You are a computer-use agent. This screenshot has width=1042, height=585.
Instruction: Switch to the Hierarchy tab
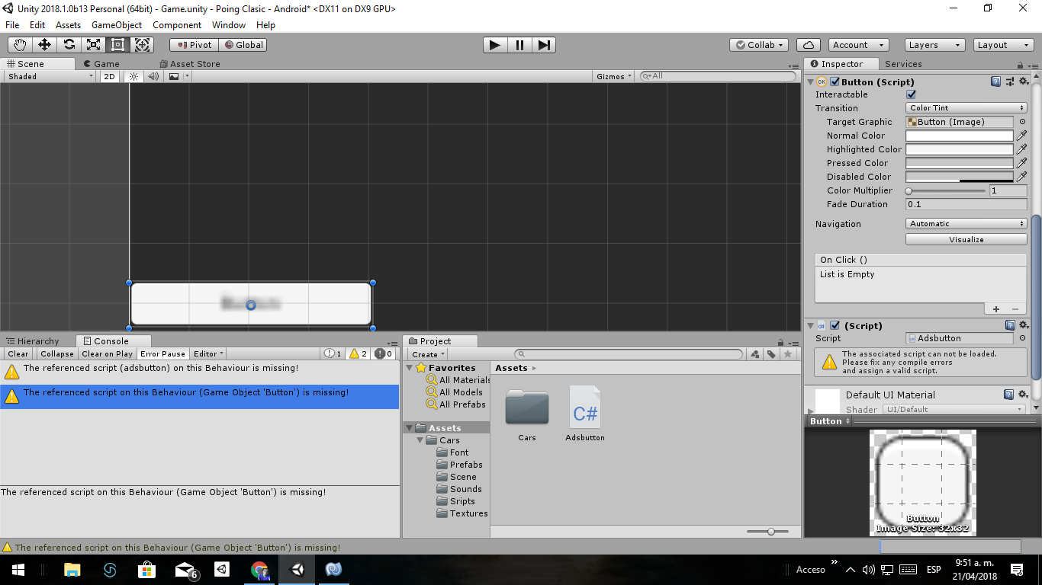point(32,341)
